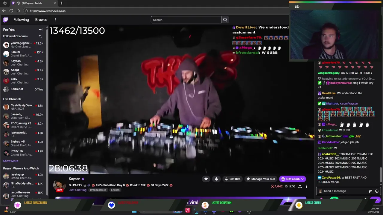The image size is (383, 215).
Task: Open NinaDaddyisBack recommended channel
Action: pos(23,185)
